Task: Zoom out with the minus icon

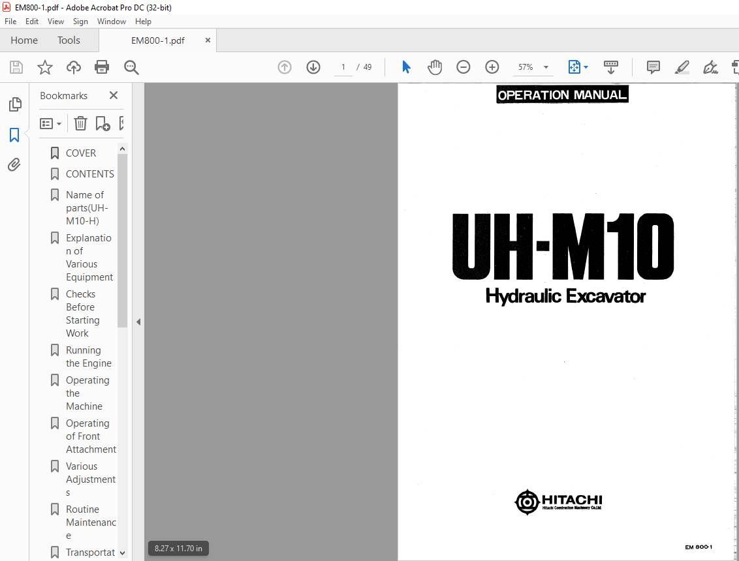Action: [464, 67]
